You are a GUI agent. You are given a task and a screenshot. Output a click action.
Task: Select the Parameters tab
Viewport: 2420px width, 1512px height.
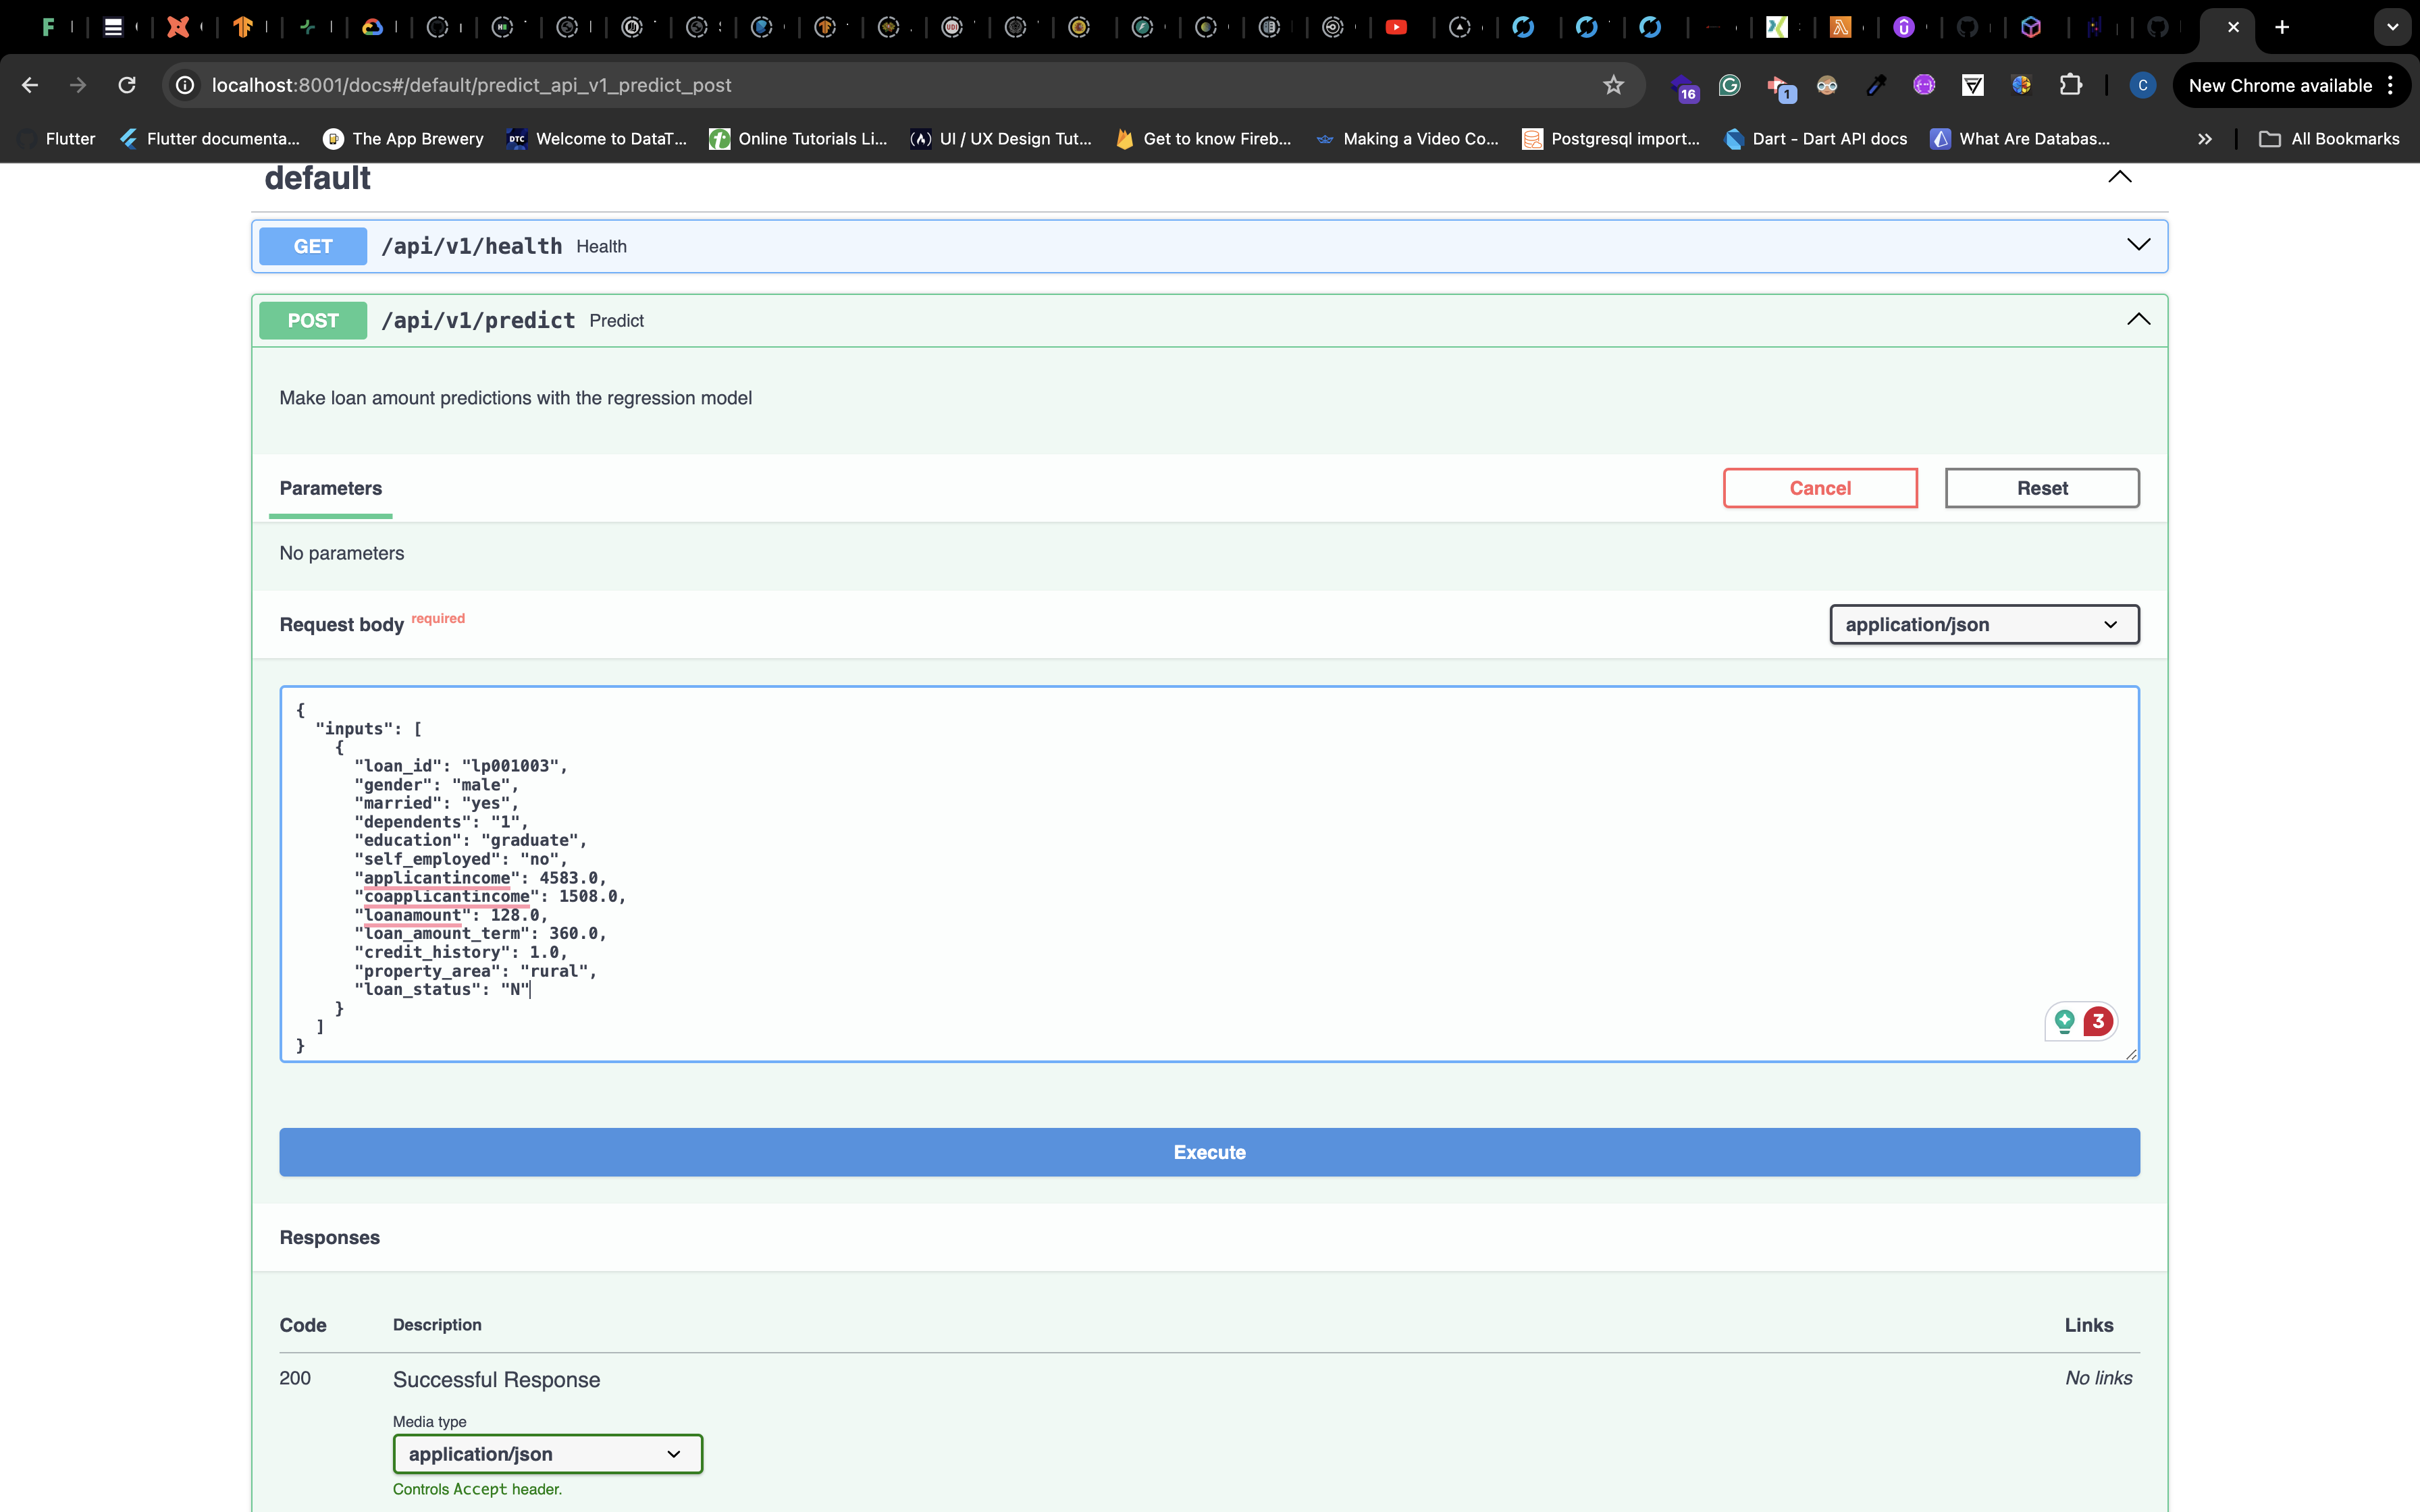click(330, 488)
